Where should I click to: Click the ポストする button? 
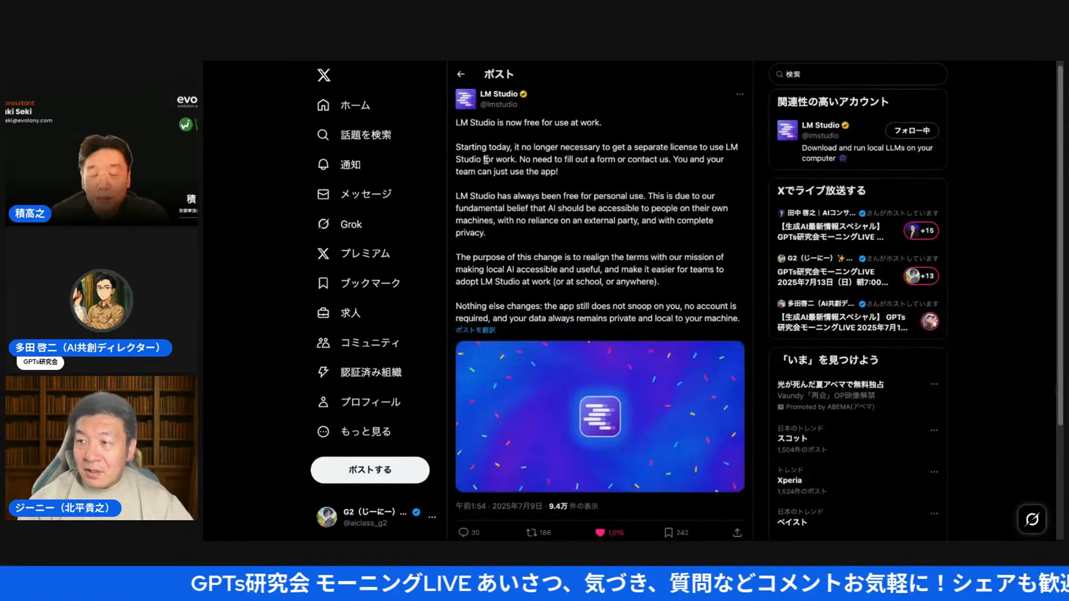point(370,470)
